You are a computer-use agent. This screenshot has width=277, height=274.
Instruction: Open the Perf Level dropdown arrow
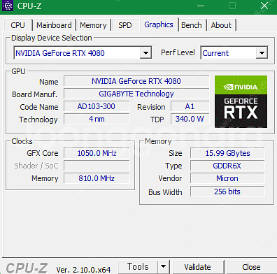[x=262, y=53]
